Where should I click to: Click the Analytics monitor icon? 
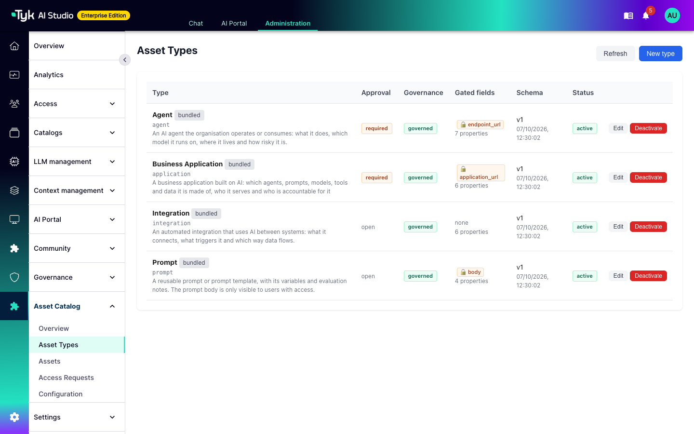coord(14,75)
